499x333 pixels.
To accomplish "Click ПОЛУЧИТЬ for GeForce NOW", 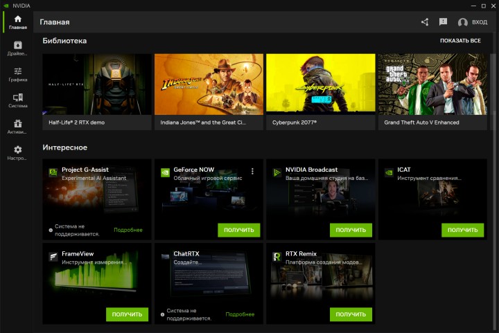I will coord(238,230).
